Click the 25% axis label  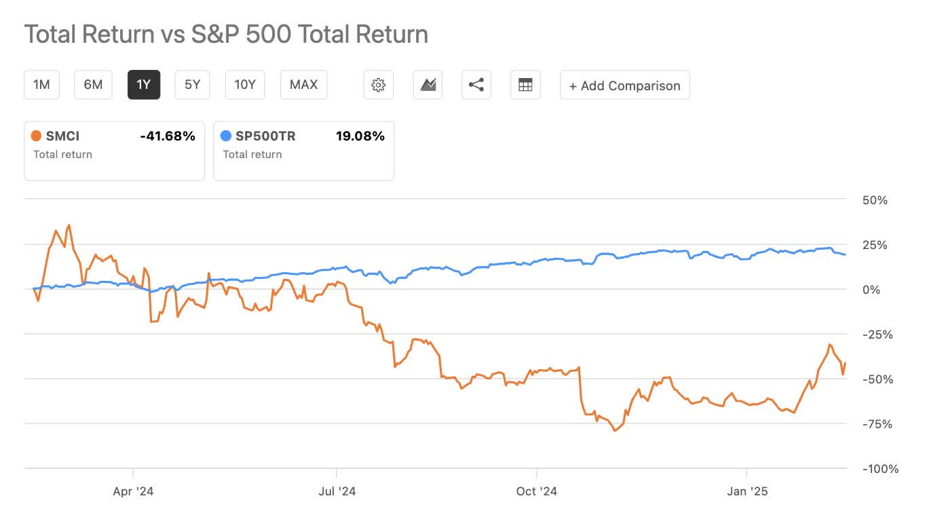click(x=876, y=245)
